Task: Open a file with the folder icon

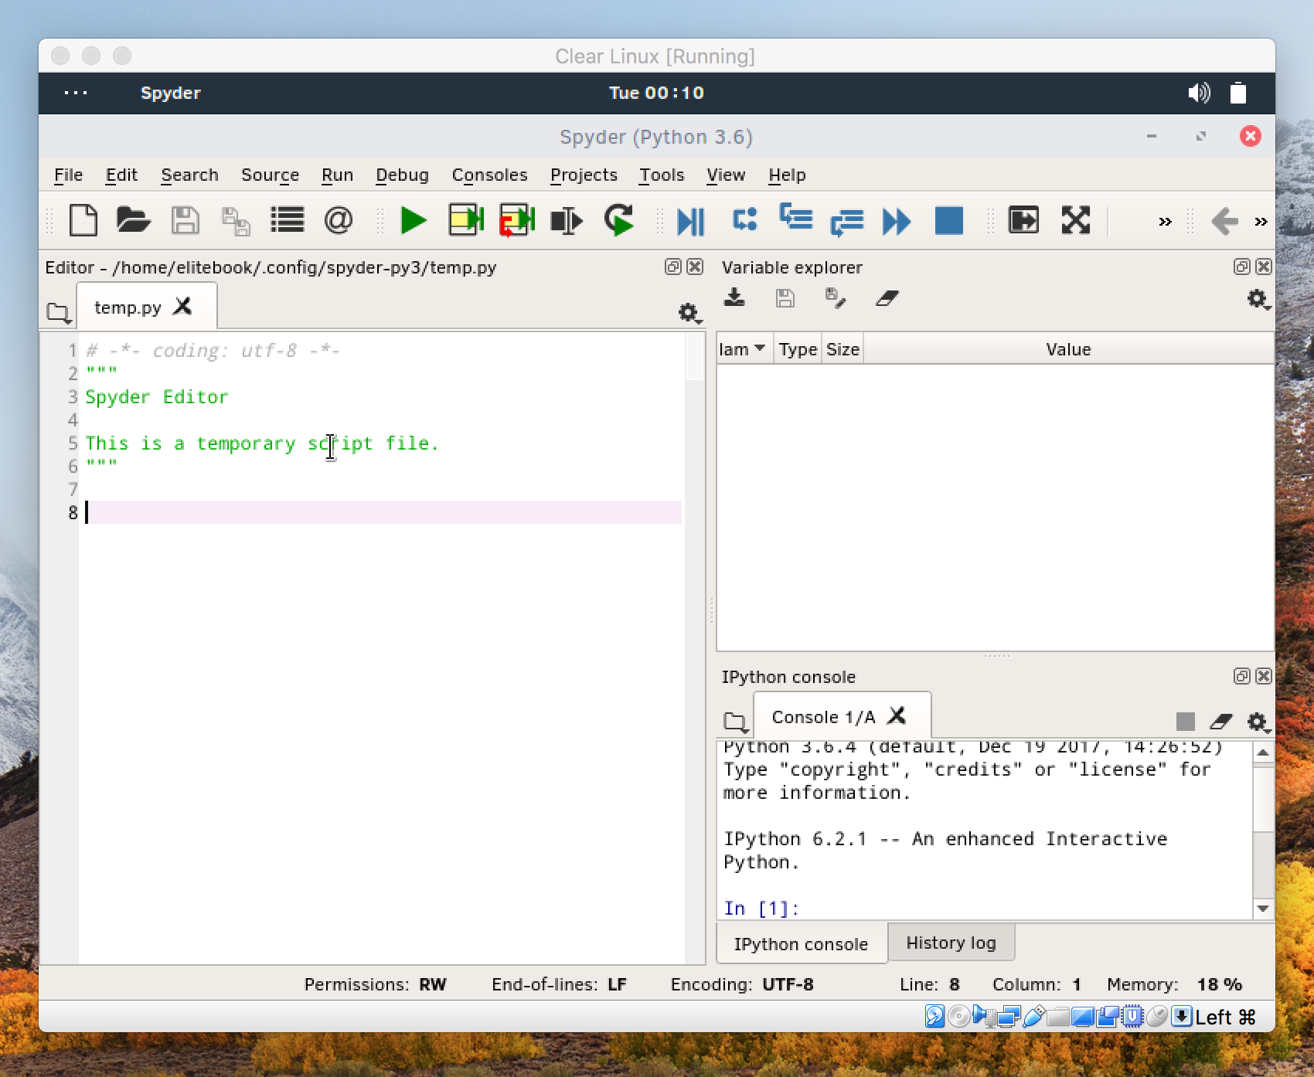Action: 134,221
